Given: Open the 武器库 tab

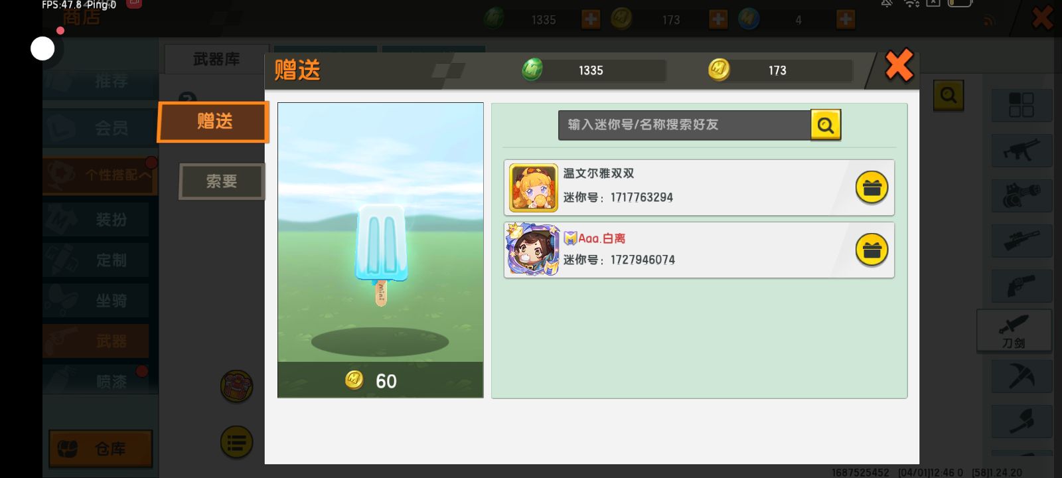Looking at the screenshot, I should click(216, 59).
